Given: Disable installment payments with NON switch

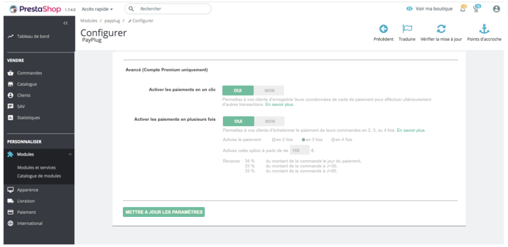Looking at the screenshot, I should pyautogui.click(x=269, y=121).
